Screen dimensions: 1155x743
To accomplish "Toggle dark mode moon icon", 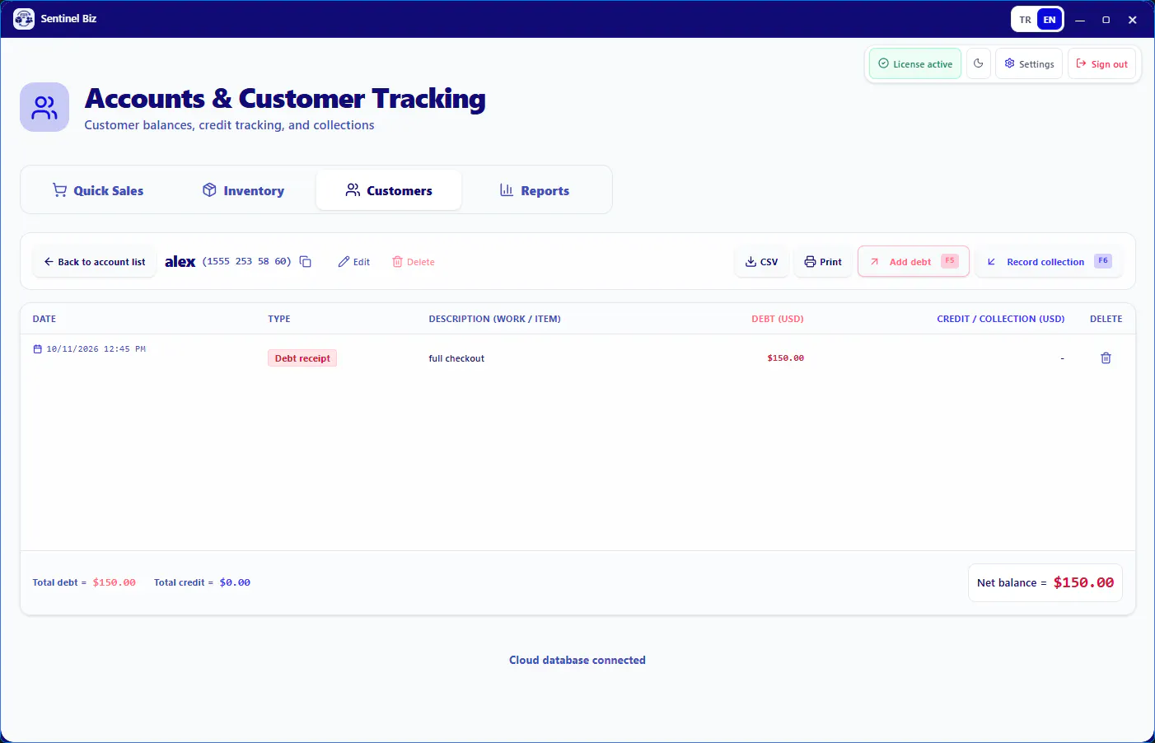I will click(978, 63).
